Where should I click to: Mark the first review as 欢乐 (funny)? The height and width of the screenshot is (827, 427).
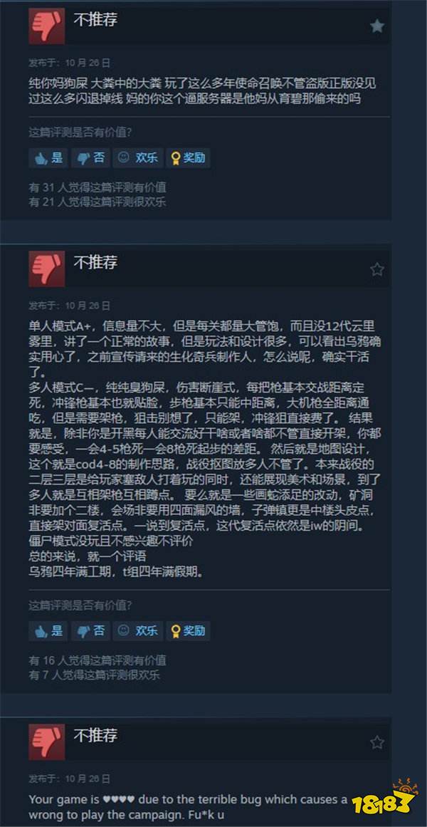138,157
